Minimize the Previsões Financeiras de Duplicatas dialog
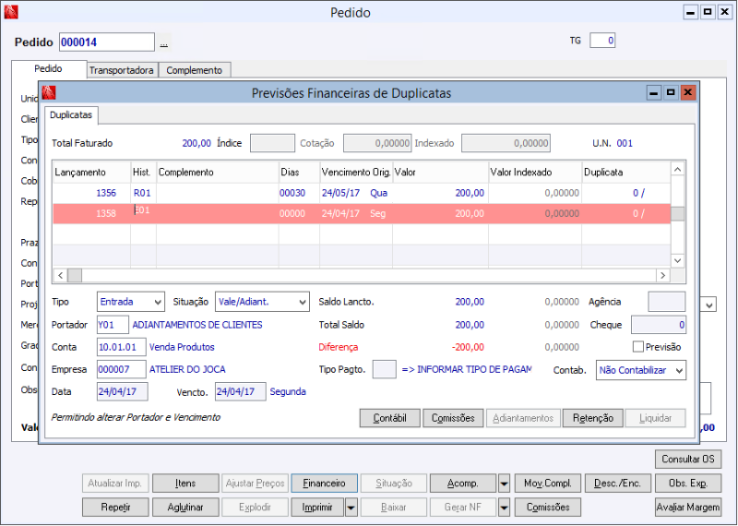Screen dimensions: 738x526 654,92
